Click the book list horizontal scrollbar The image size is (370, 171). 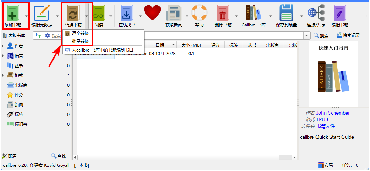(178, 157)
